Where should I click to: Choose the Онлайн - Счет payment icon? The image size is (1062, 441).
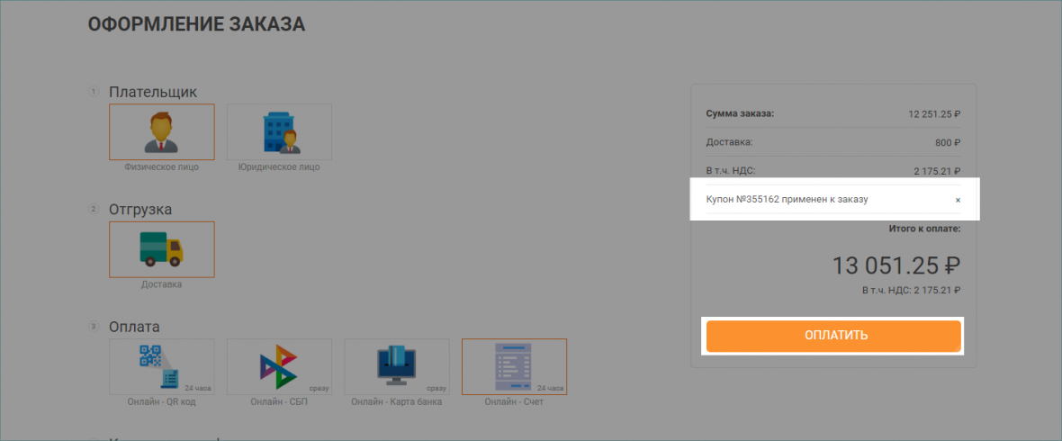tap(514, 366)
